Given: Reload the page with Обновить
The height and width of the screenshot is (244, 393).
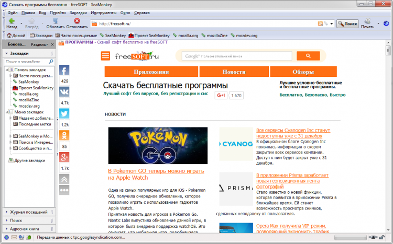Looking at the screenshot, I should click(56, 24).
